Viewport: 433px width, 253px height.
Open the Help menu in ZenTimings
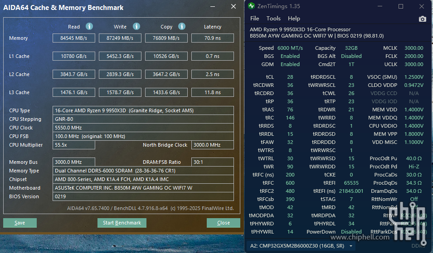(x=294, y=19)
